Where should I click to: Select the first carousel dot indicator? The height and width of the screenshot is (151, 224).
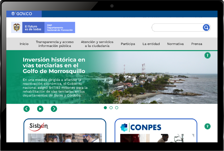coord(105,108)
